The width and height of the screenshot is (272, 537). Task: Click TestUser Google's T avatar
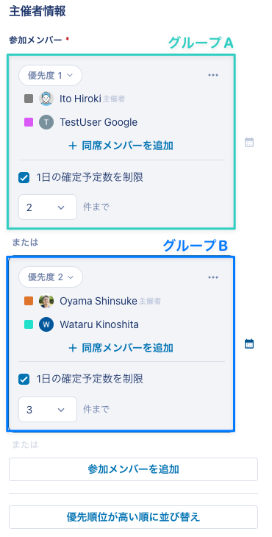coord(46,122)
